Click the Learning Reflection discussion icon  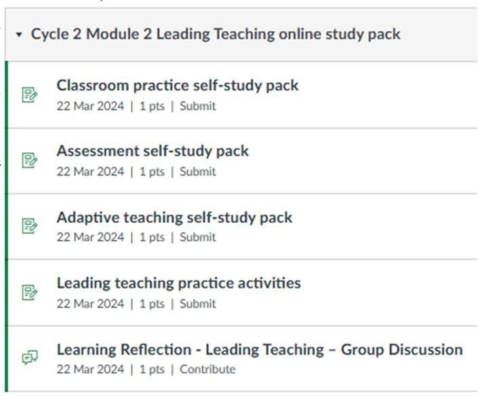coord(29,358)
